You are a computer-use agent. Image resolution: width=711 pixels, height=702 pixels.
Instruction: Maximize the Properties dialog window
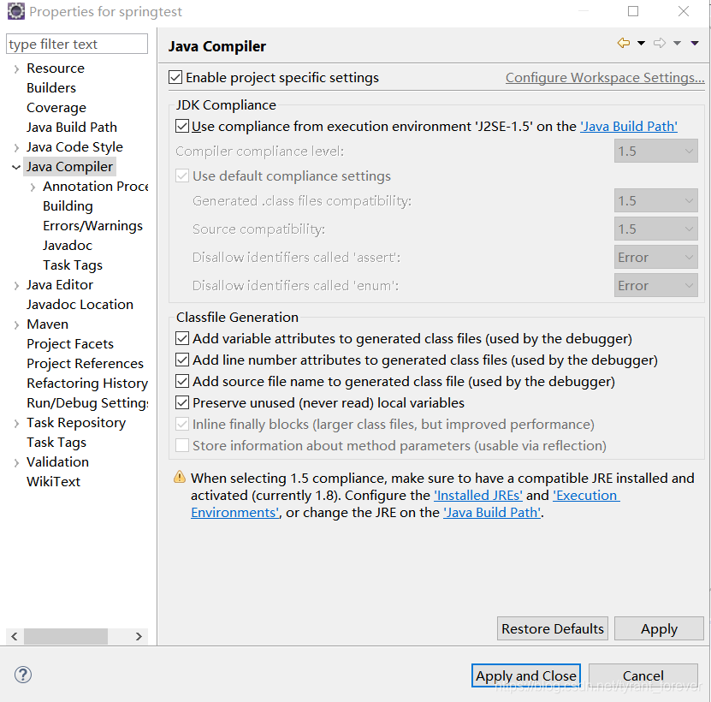[633, 11]
